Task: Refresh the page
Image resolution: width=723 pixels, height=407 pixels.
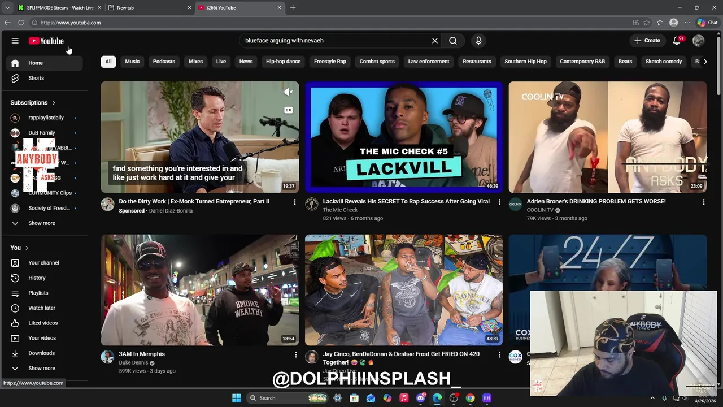Action: pos(21,23)
